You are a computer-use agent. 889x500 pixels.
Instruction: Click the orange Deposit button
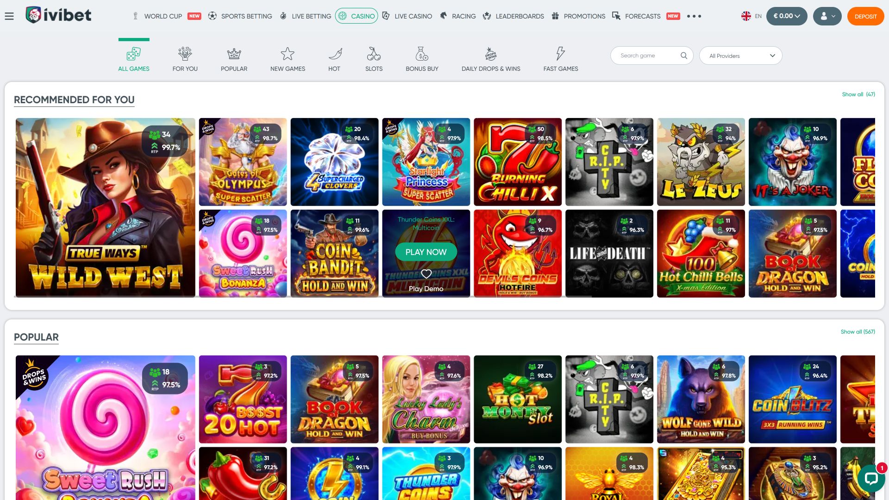tap(865, 16)
